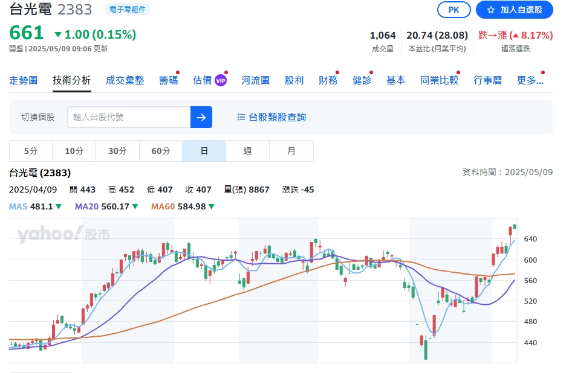Viewport: 572px width, 373px height.
Task: Click the lowest green candlestick near 407
Action: tap(426, 349)
